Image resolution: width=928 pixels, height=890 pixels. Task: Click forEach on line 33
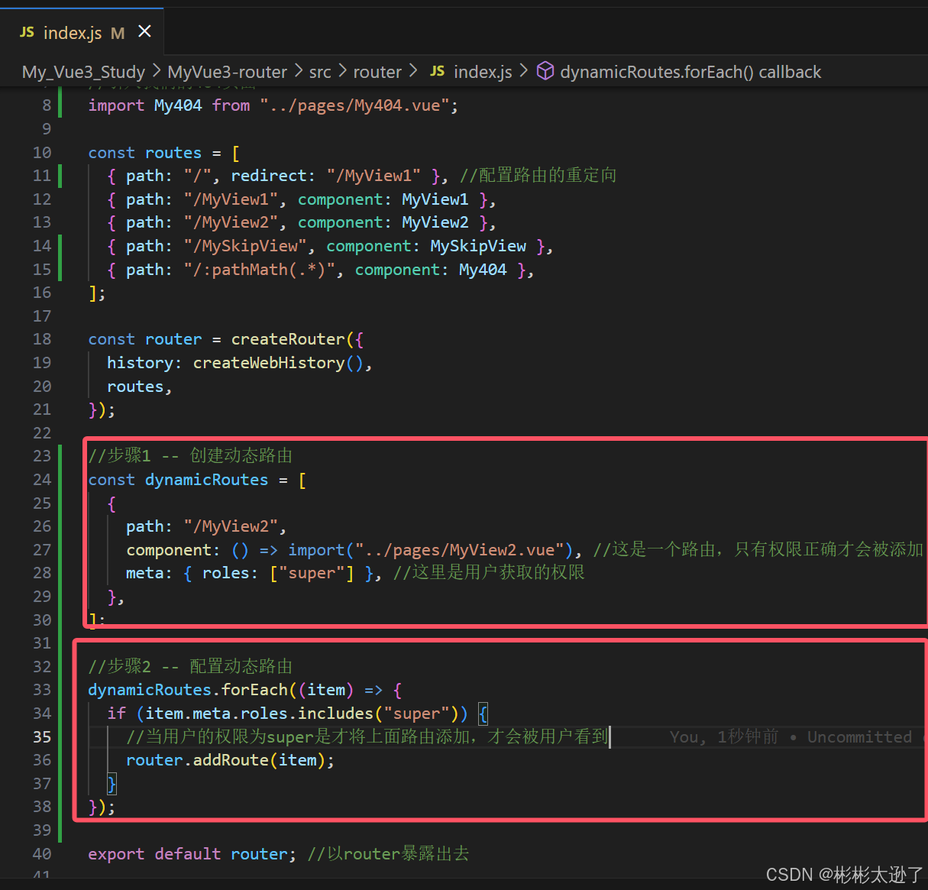tap(254, 690)
